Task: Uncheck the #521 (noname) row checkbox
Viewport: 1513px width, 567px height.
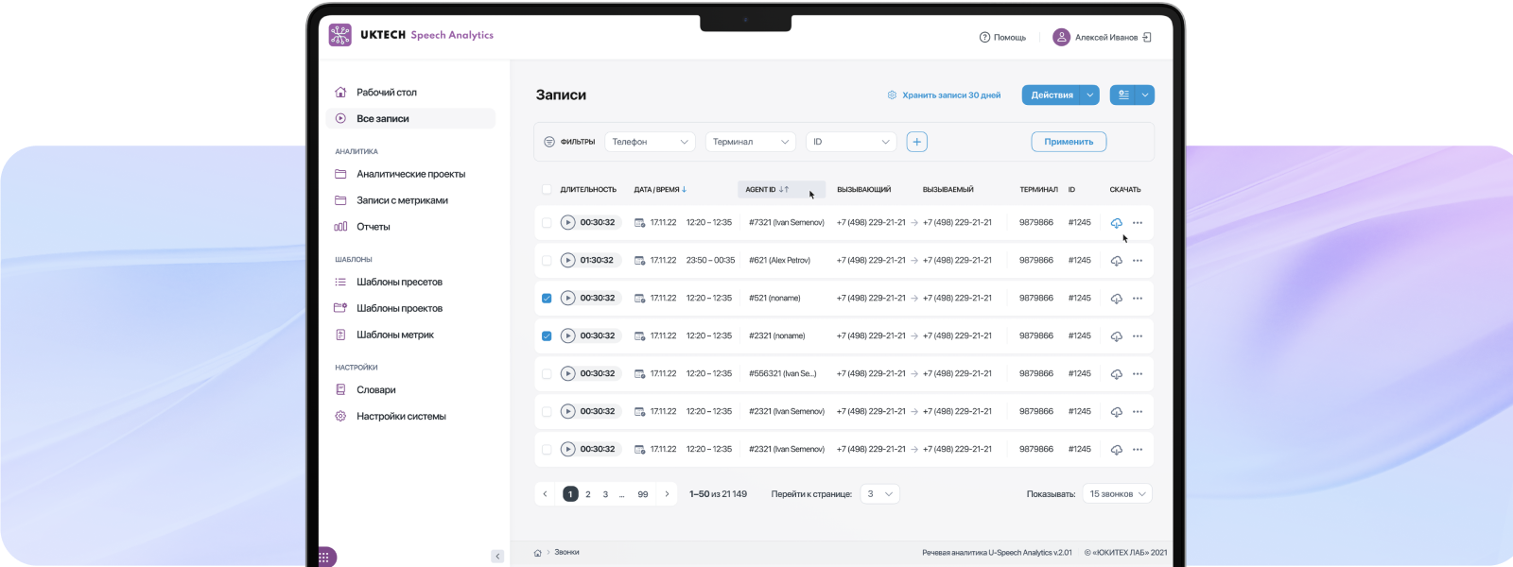Action: (x=547, y=299)
